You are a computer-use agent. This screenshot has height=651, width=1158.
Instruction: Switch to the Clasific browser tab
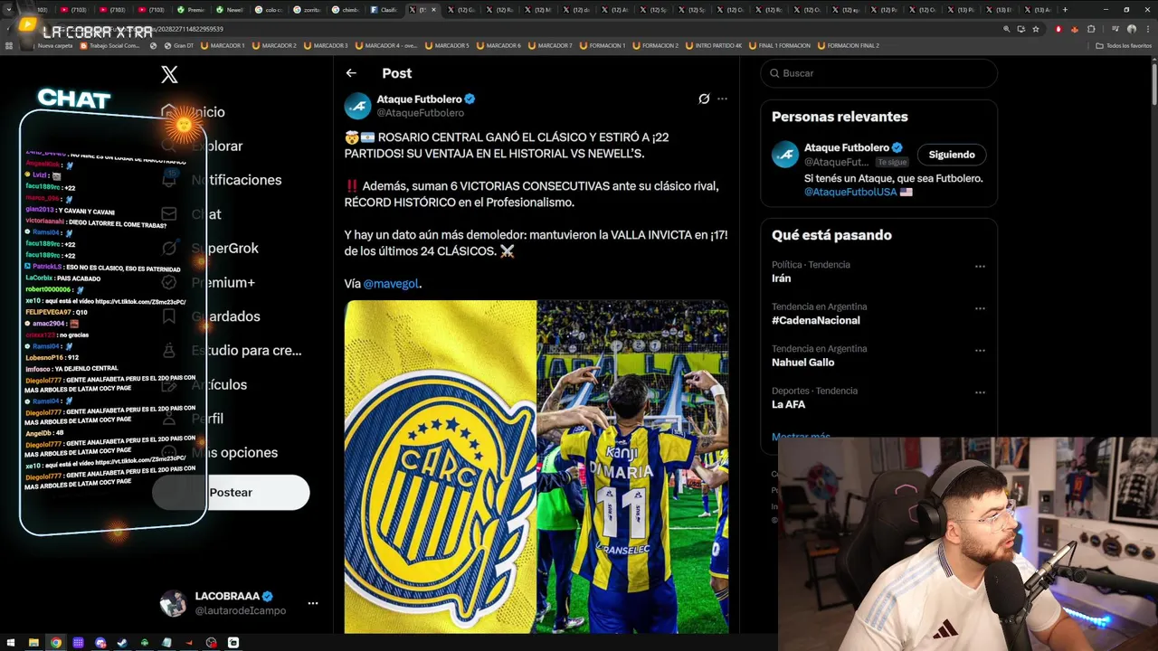click(384, 10)
